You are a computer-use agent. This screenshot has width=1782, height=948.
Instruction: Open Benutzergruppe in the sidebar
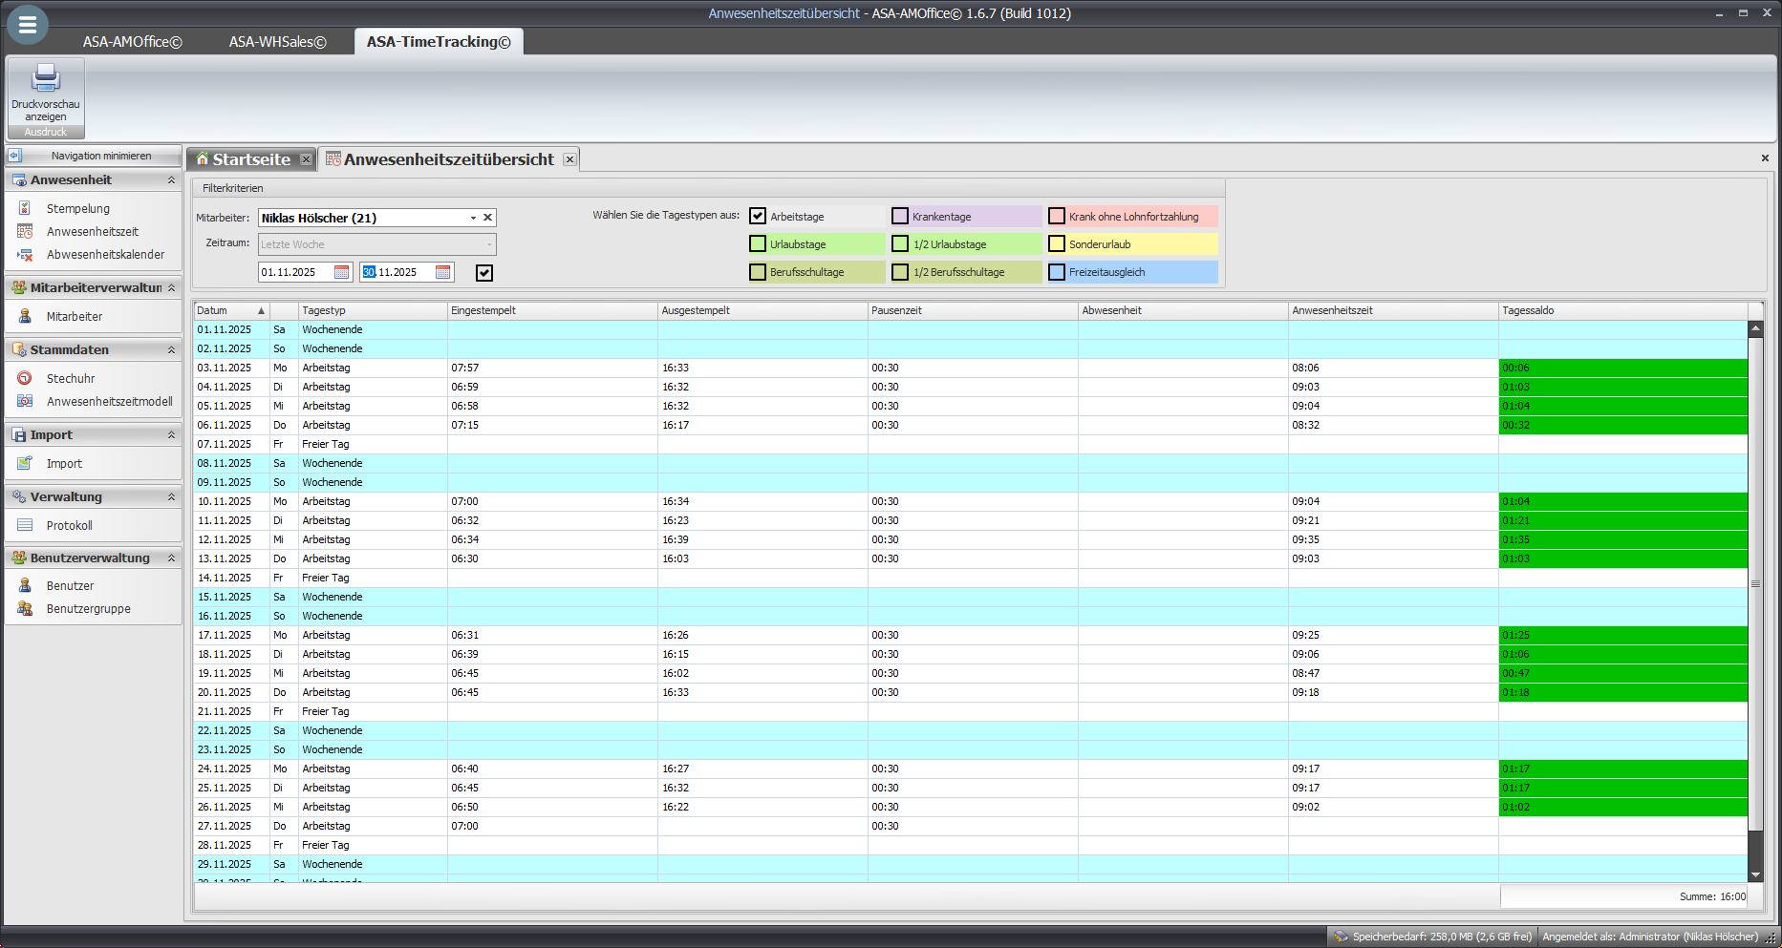[x=88, y=609]
